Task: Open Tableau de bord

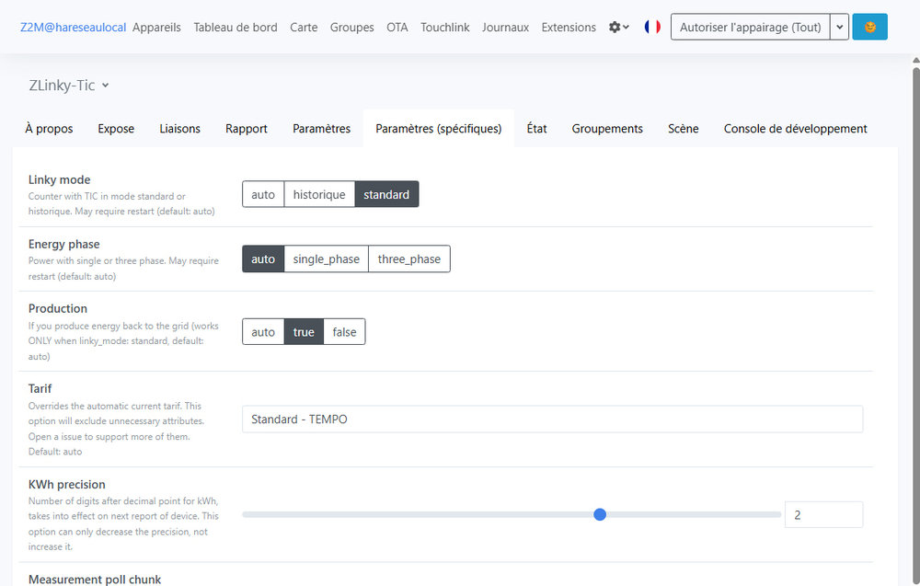Action: tap(236, 27)
